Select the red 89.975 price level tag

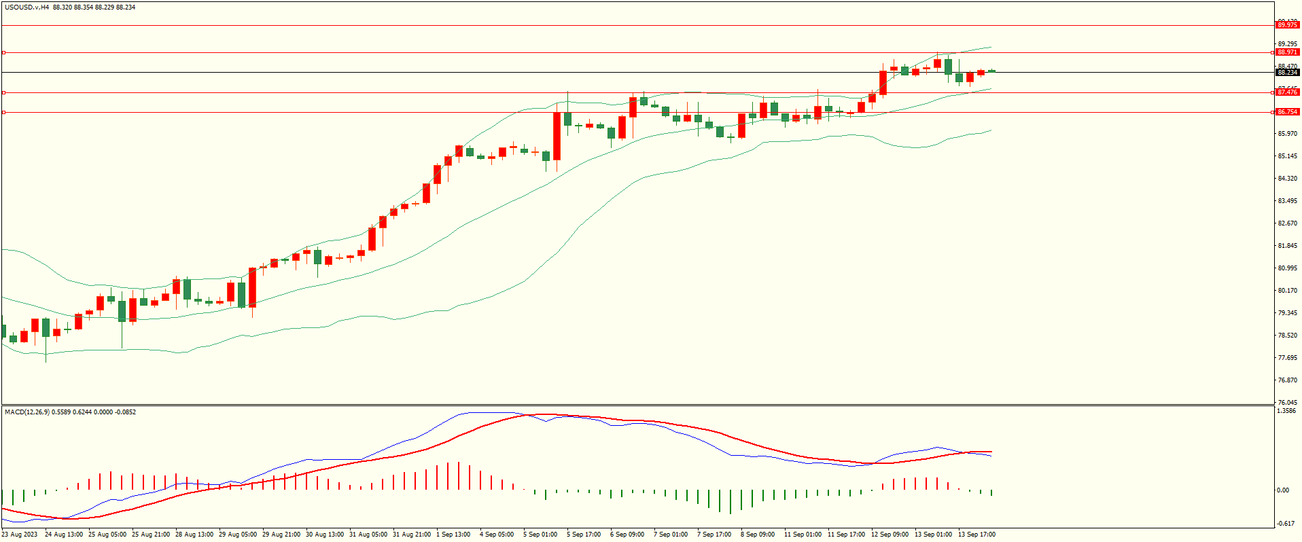pos(1287,25)
